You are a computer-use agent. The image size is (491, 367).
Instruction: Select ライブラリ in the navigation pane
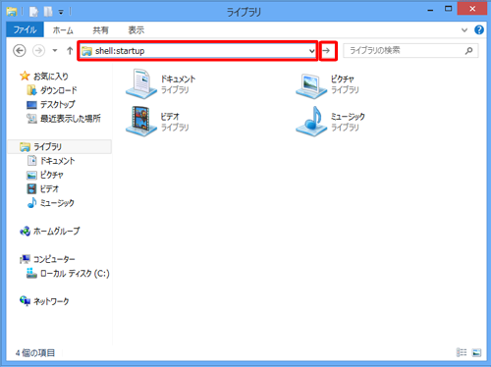click(x=59, y=147)
